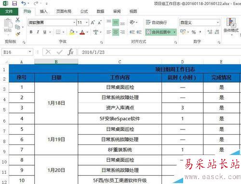Toggle Bold formatting
This screenshot has height=184, width=241.
(31, 32)
